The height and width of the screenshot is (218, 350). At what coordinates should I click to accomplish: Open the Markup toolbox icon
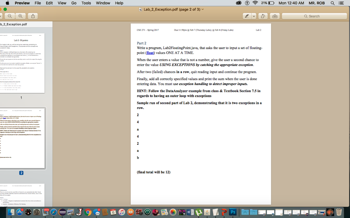[x=275, y=16]
